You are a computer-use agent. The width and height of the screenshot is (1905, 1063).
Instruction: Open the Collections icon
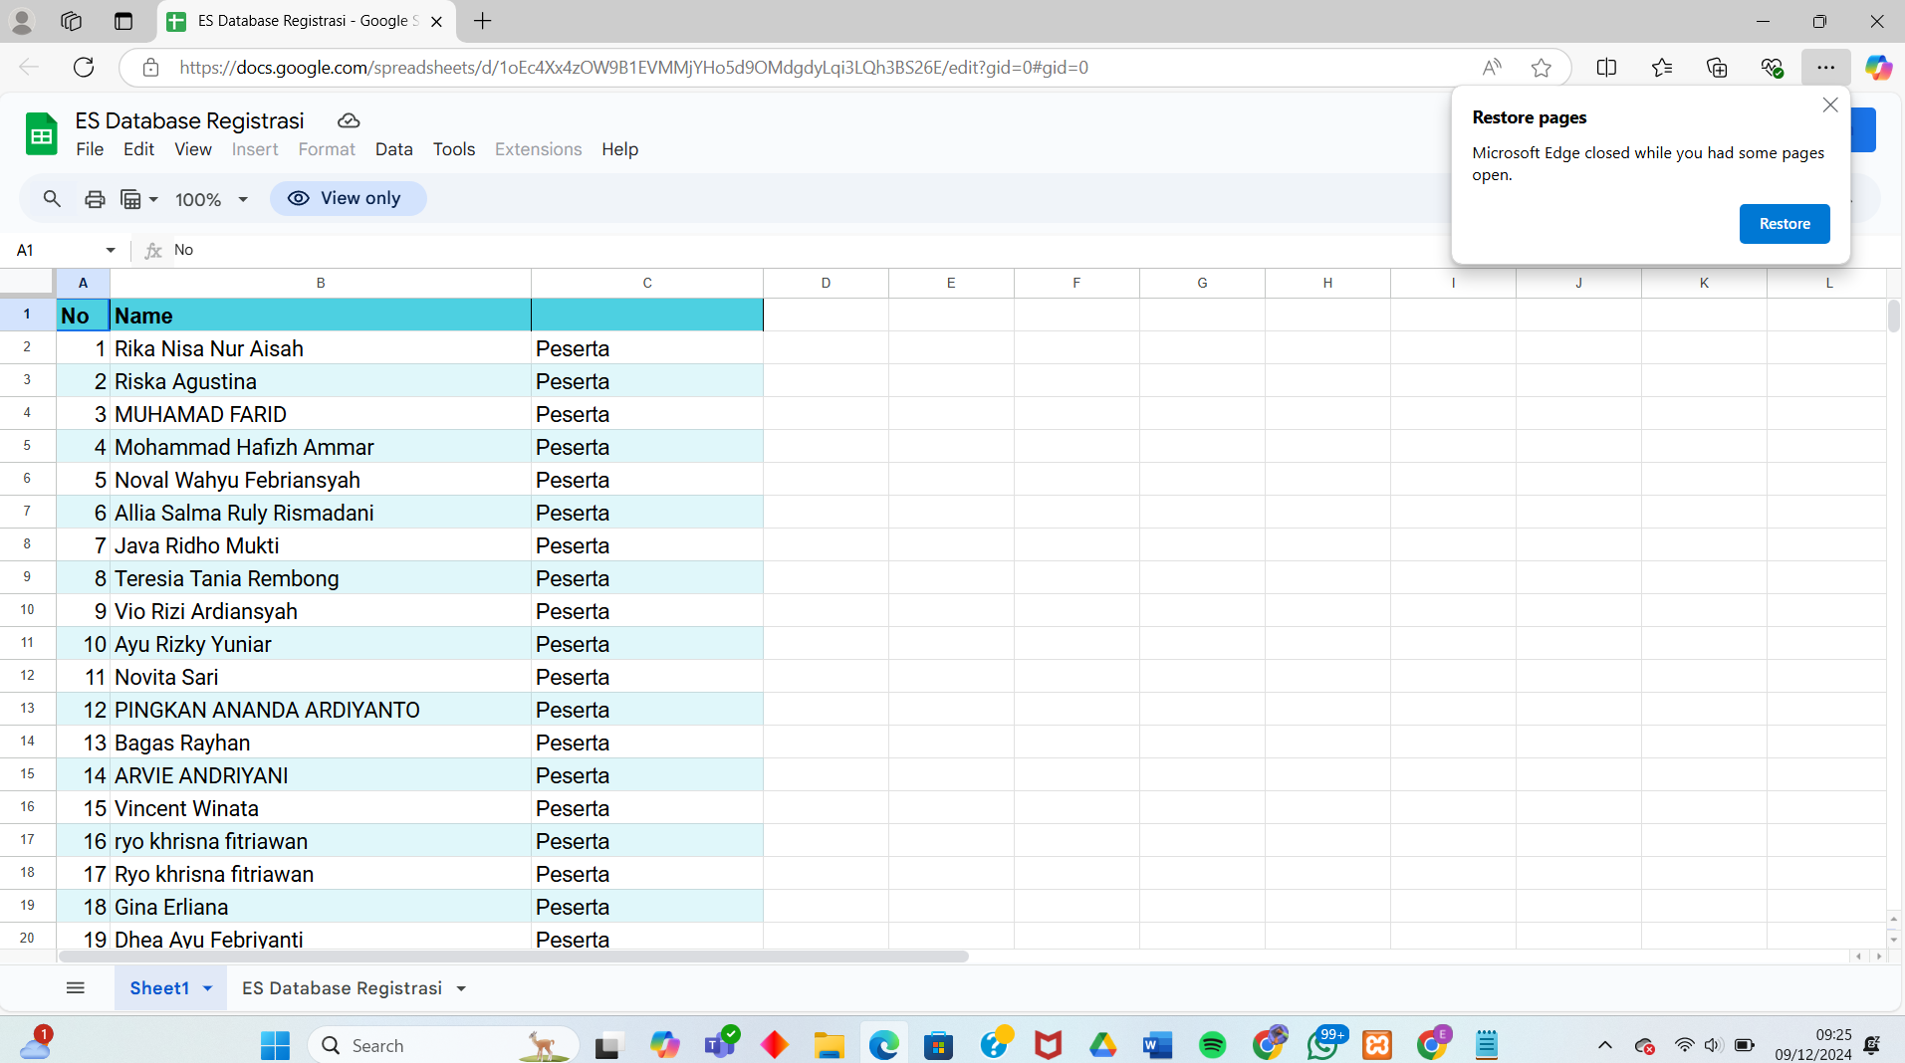[x=1716, y=68]
